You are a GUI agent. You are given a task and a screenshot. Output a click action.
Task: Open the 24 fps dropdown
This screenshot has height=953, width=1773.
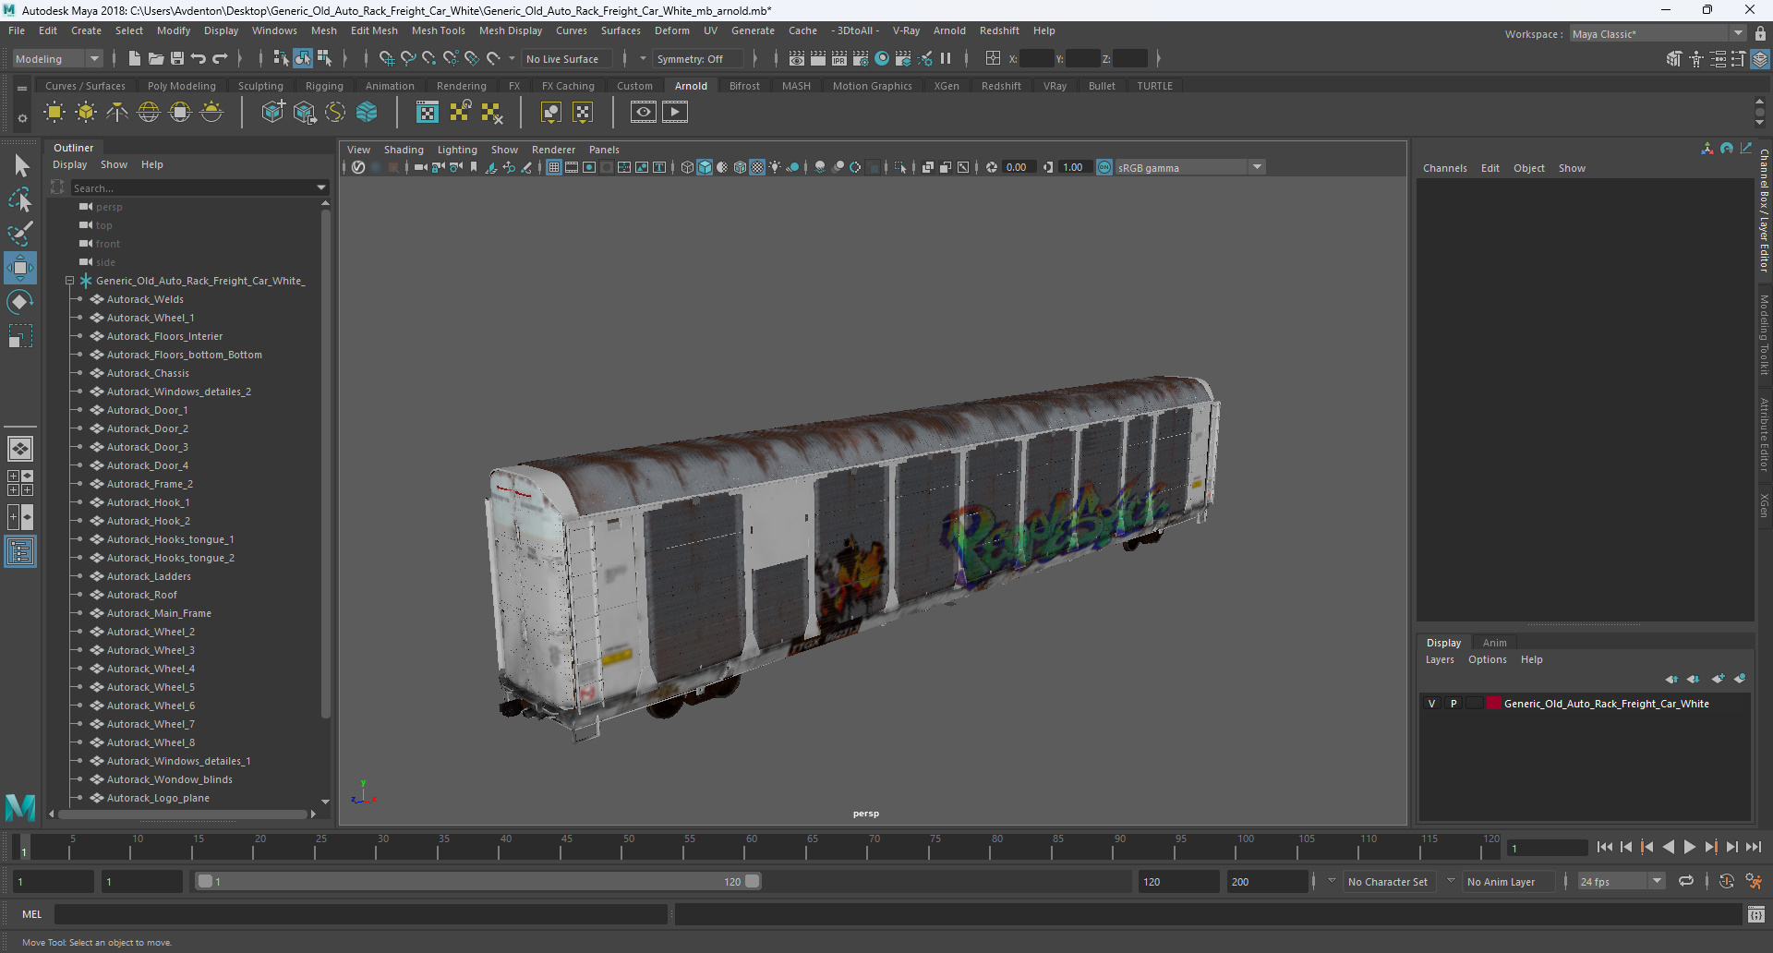point(1621,881)
